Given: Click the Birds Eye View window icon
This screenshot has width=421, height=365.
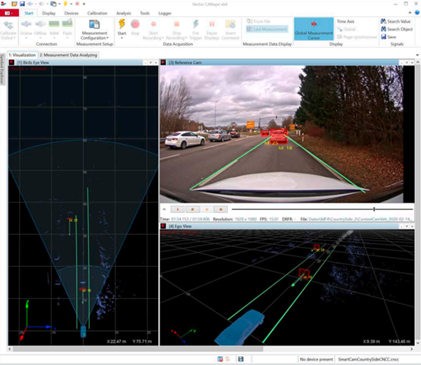Looking at the screenshot, I should [11, 62].
